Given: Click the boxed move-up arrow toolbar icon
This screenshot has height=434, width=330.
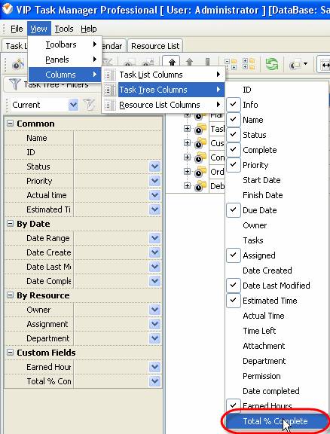Looking at the screenshot, I should 171,63.
